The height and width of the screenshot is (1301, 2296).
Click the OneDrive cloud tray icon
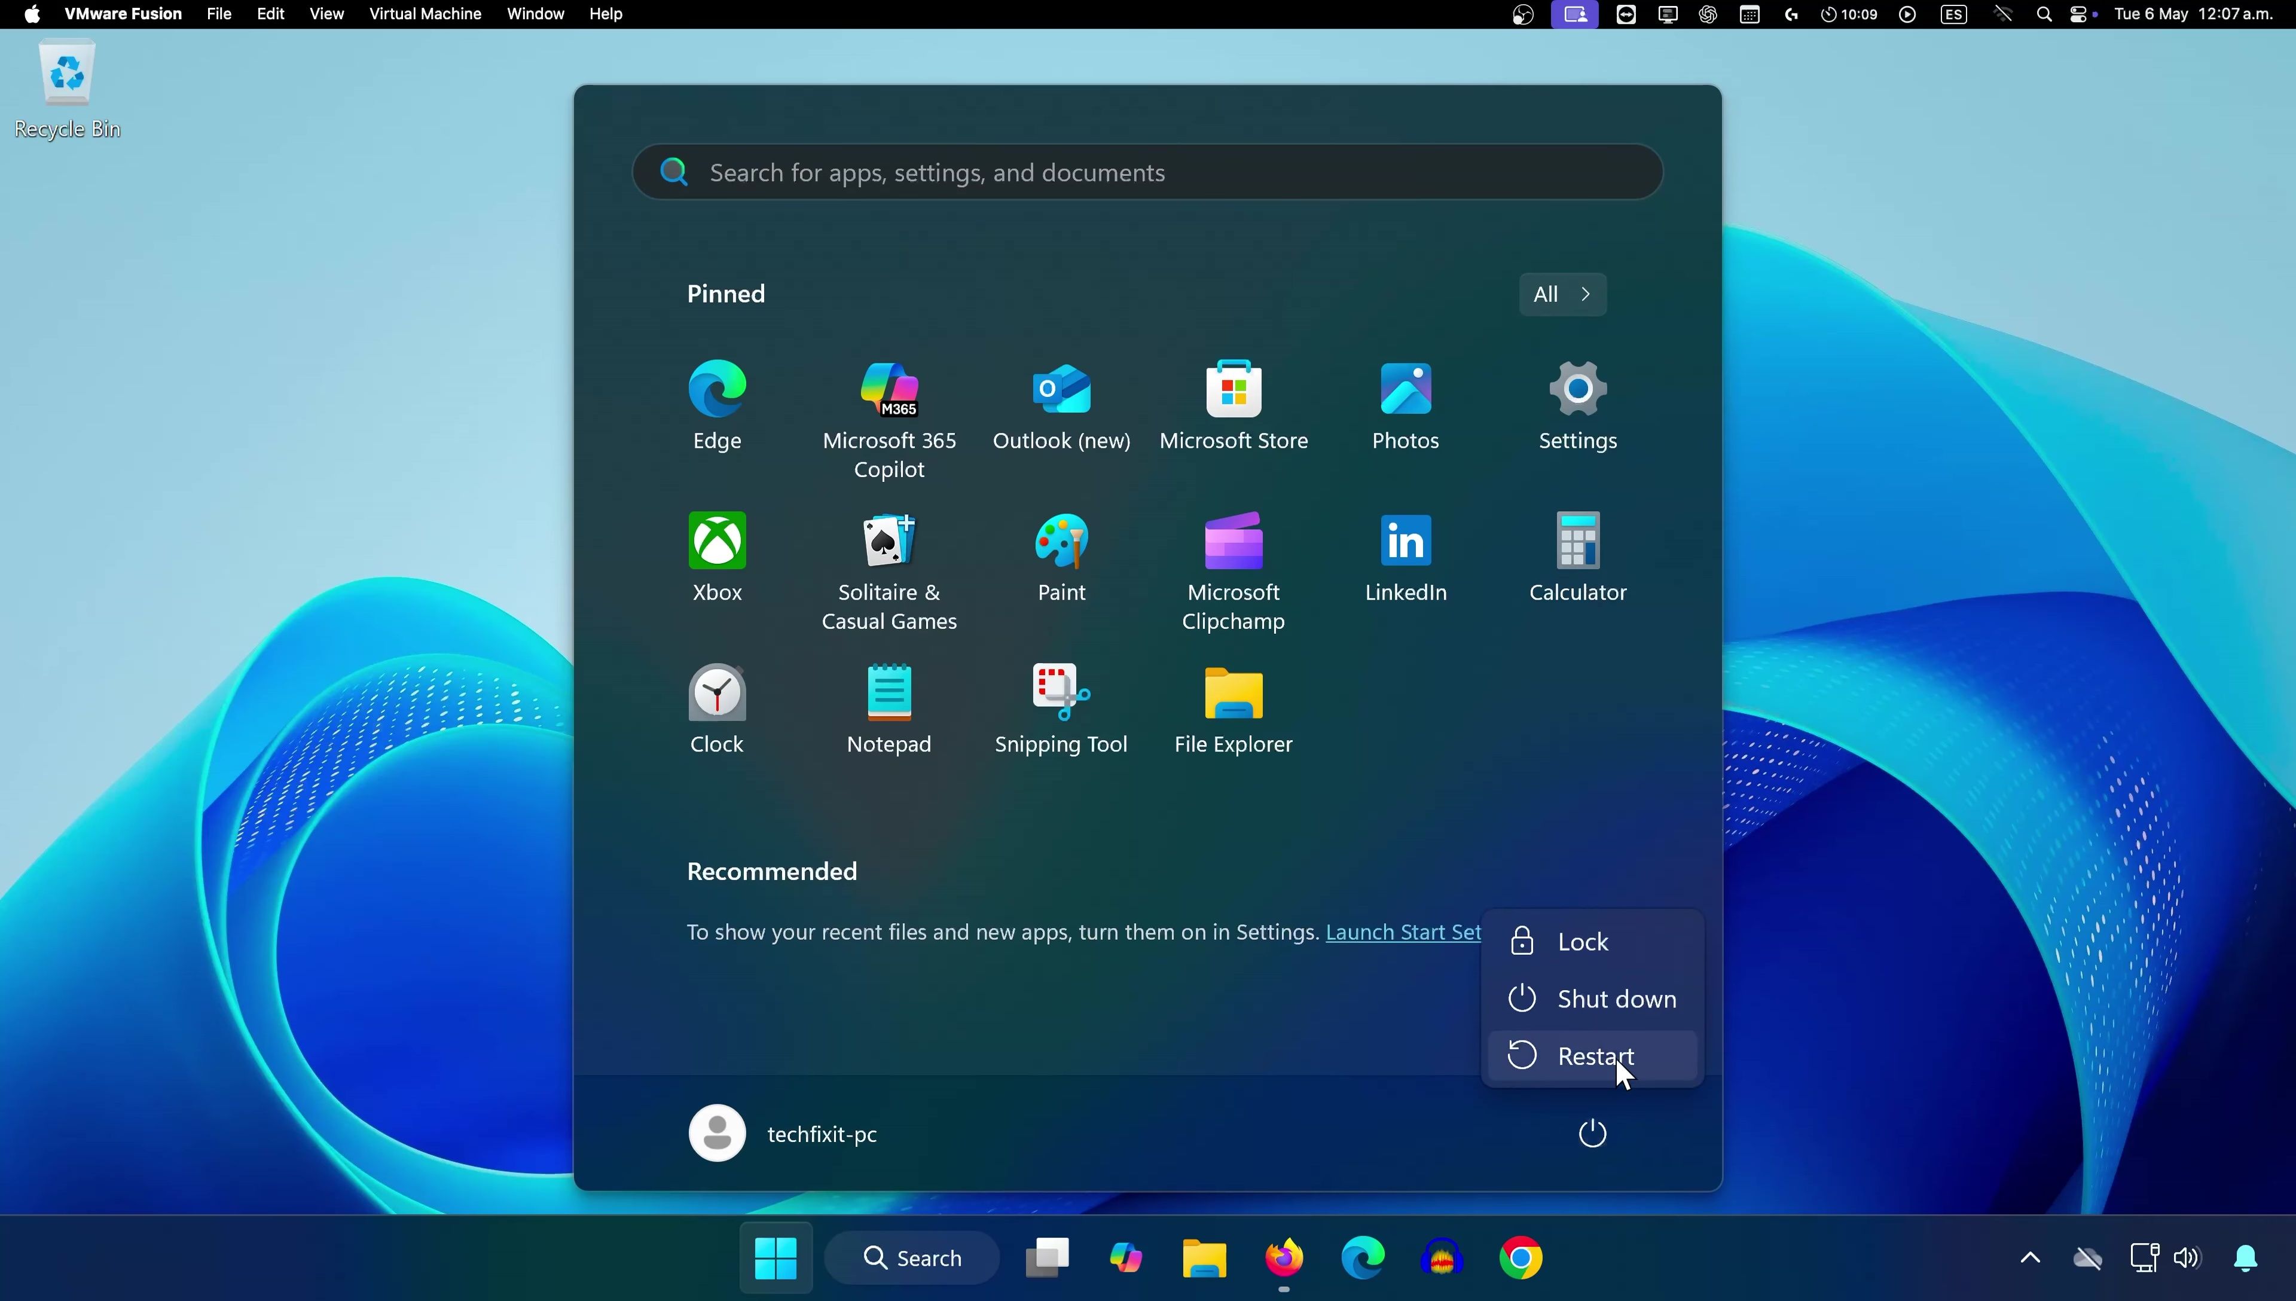[x=2088, y=1258]
